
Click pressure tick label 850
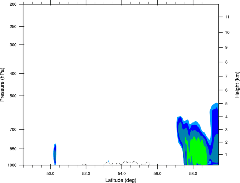(13, 149)
